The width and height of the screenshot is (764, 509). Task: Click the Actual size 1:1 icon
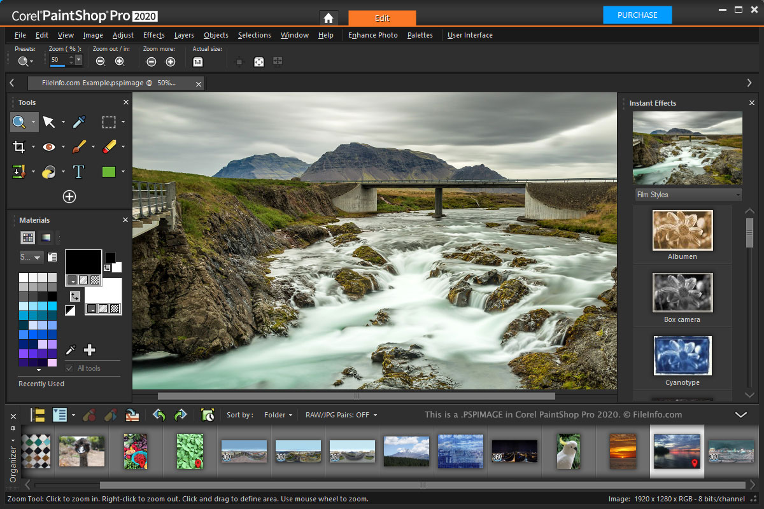coord(198,62)
